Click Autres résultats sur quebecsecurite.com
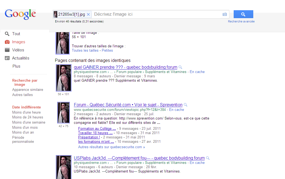 coord(111,147)
